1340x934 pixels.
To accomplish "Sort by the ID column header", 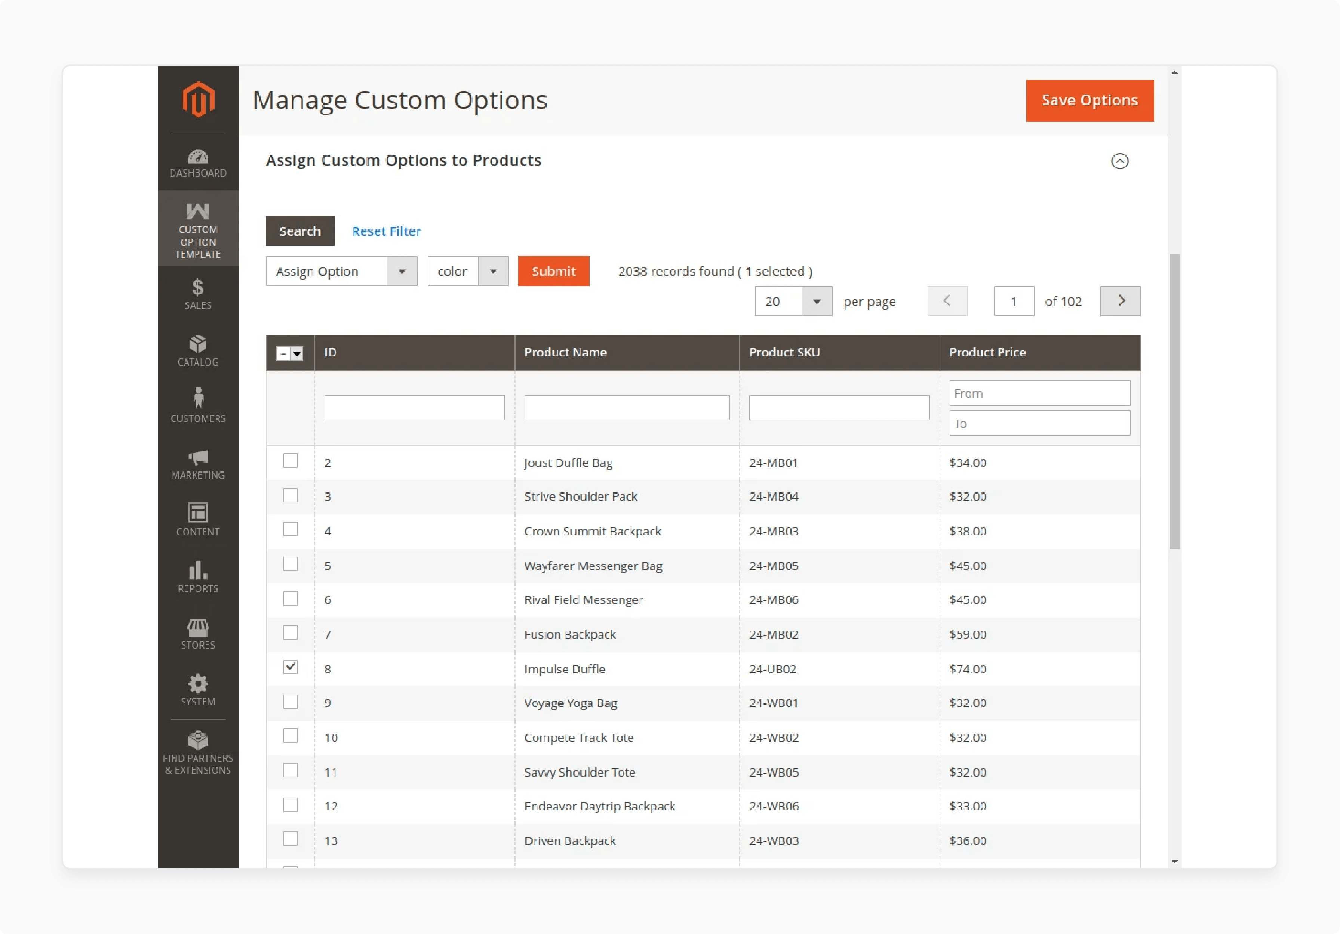I will click(414, 353).
